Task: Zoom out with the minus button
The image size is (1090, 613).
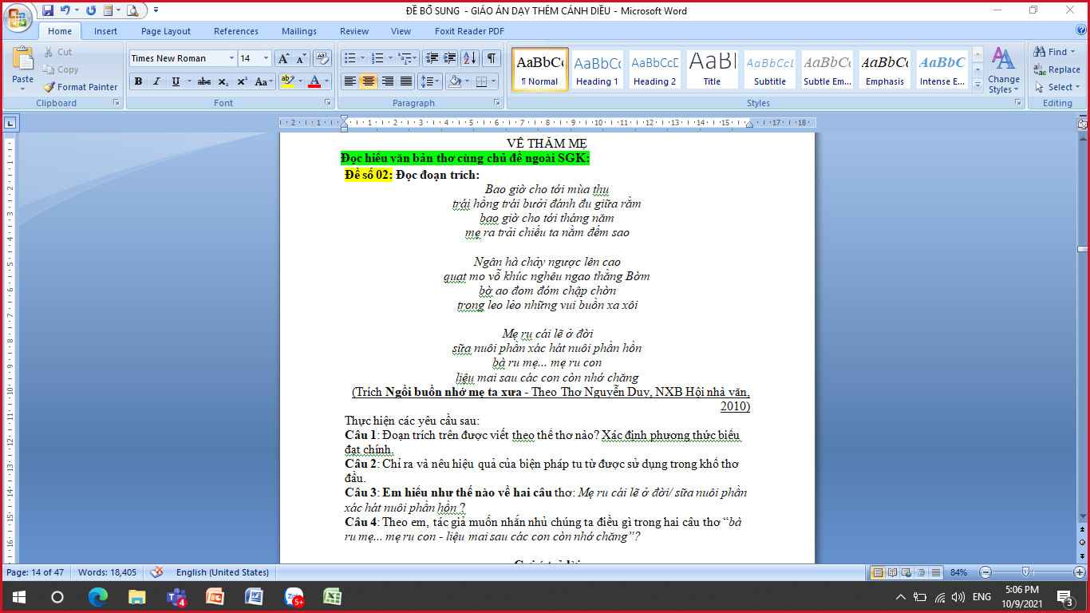Action: (985, 572)
